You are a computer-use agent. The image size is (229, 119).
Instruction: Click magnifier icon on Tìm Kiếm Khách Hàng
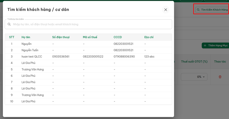[x=198, y=10]
